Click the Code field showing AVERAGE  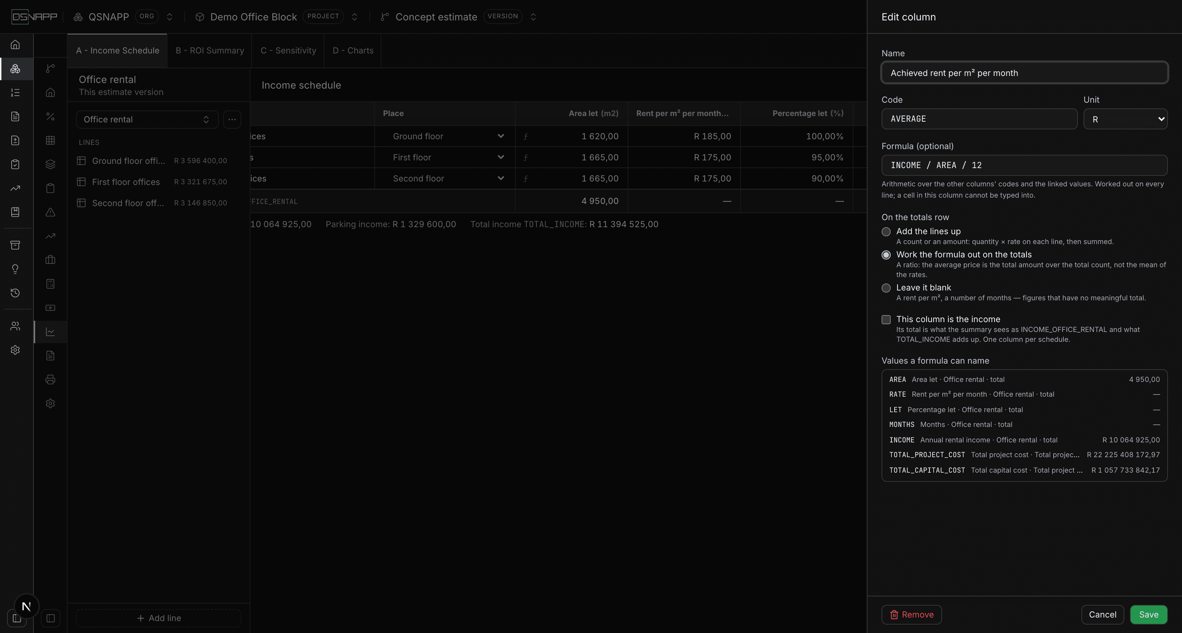pos(979,119)
